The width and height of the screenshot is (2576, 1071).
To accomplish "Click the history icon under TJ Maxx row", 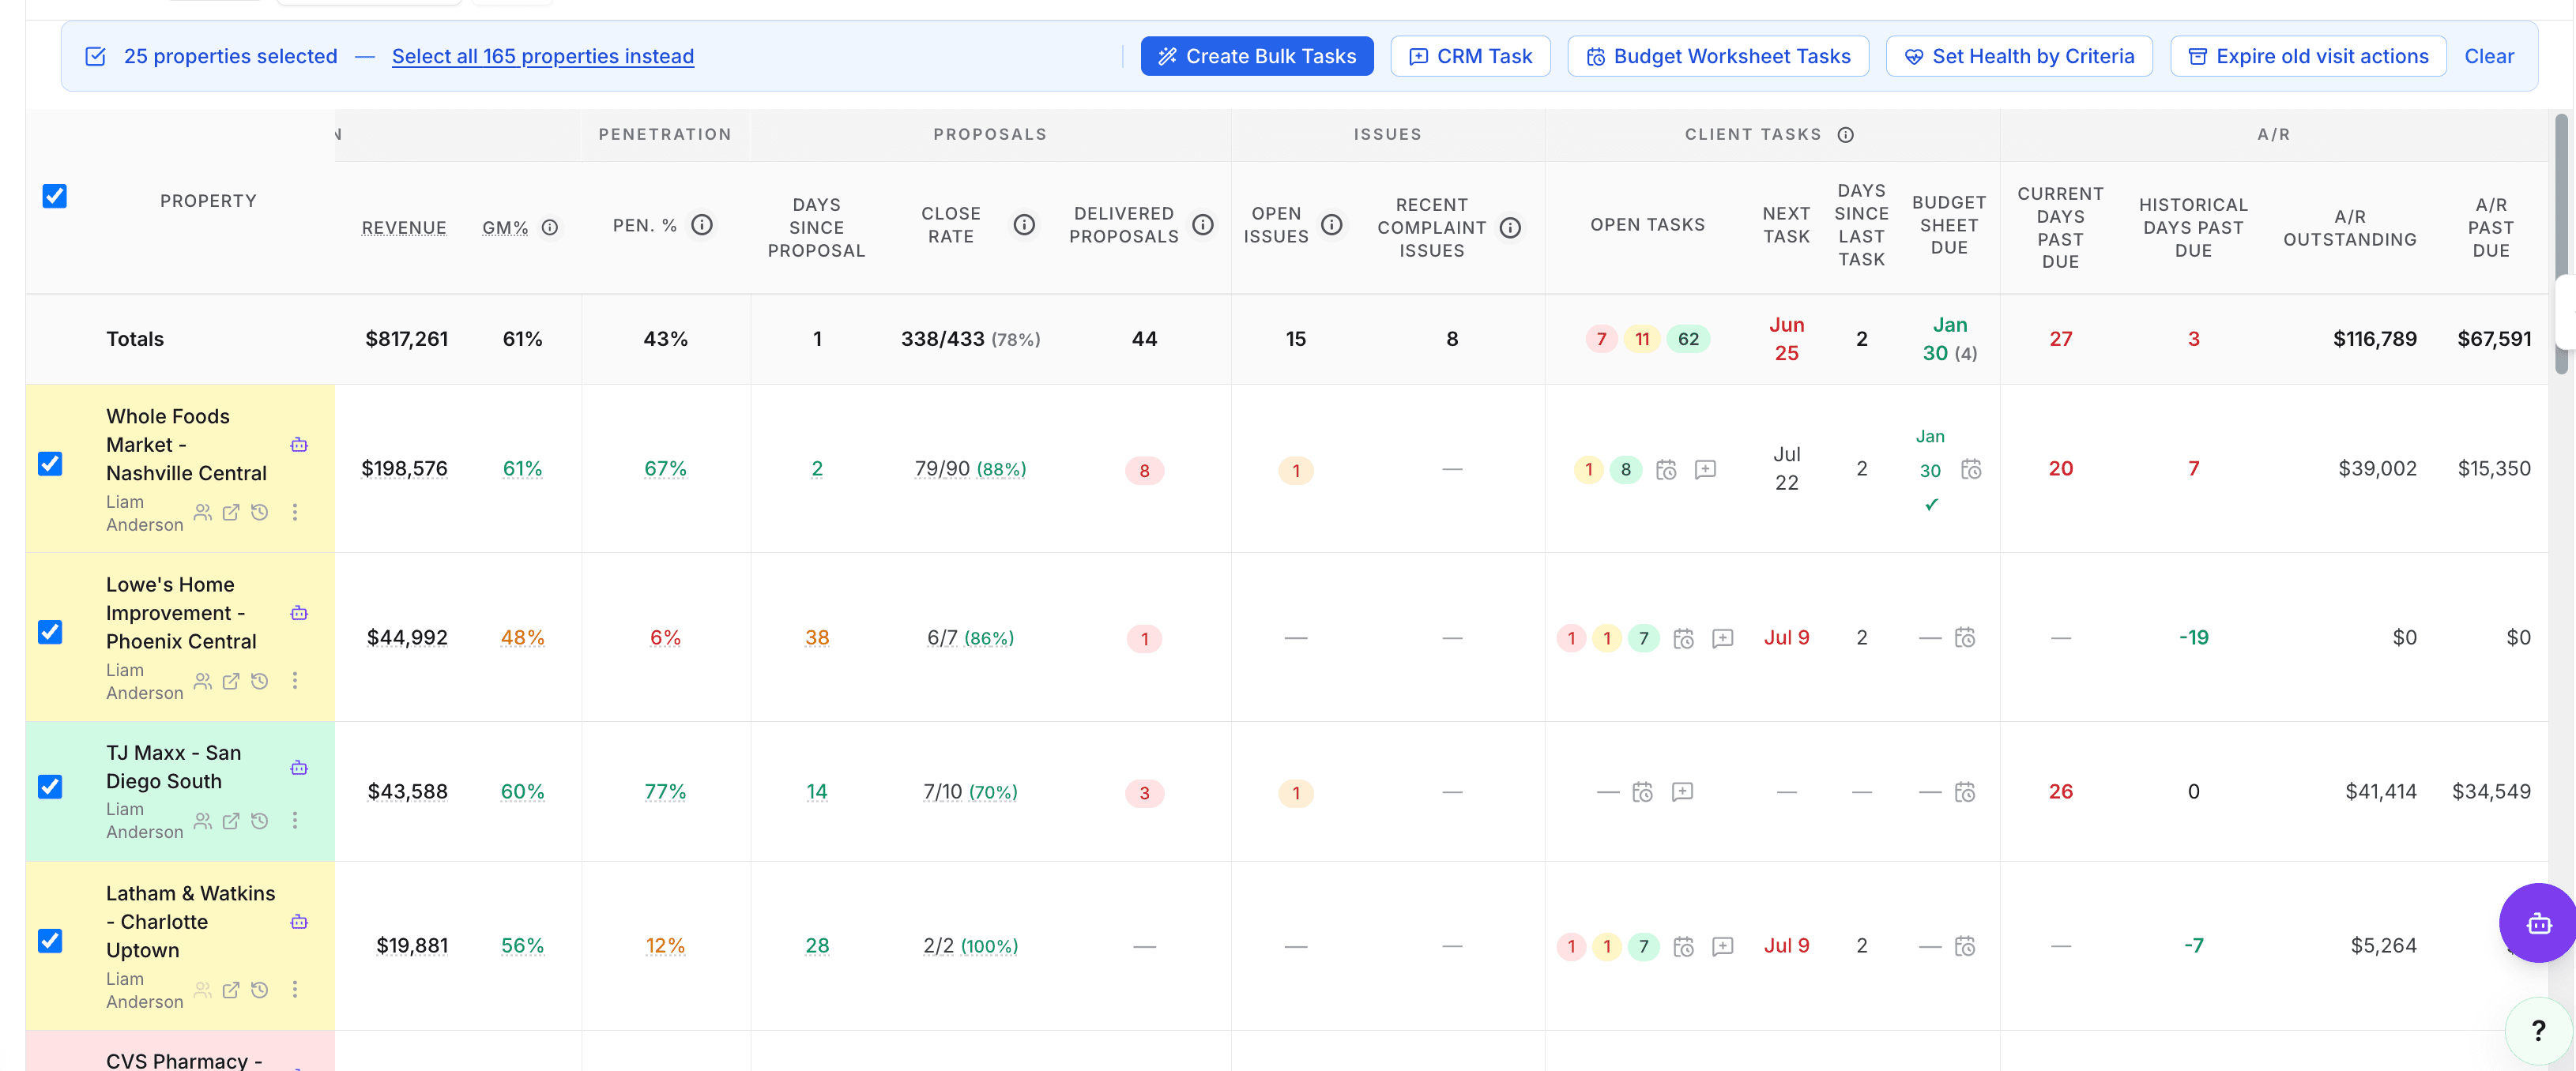I will click(x=260, y=821).
